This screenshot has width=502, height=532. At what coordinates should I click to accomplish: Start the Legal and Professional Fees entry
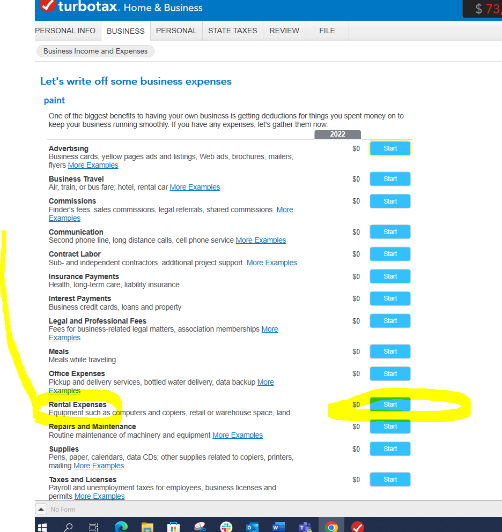(390, 321)
